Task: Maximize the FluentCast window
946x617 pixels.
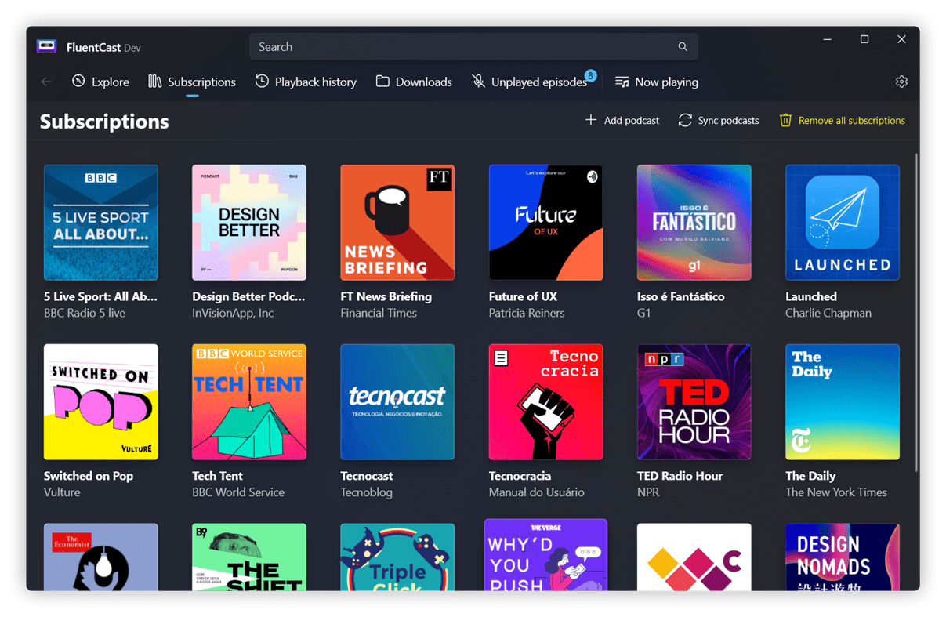Action: tap(864, 39)
